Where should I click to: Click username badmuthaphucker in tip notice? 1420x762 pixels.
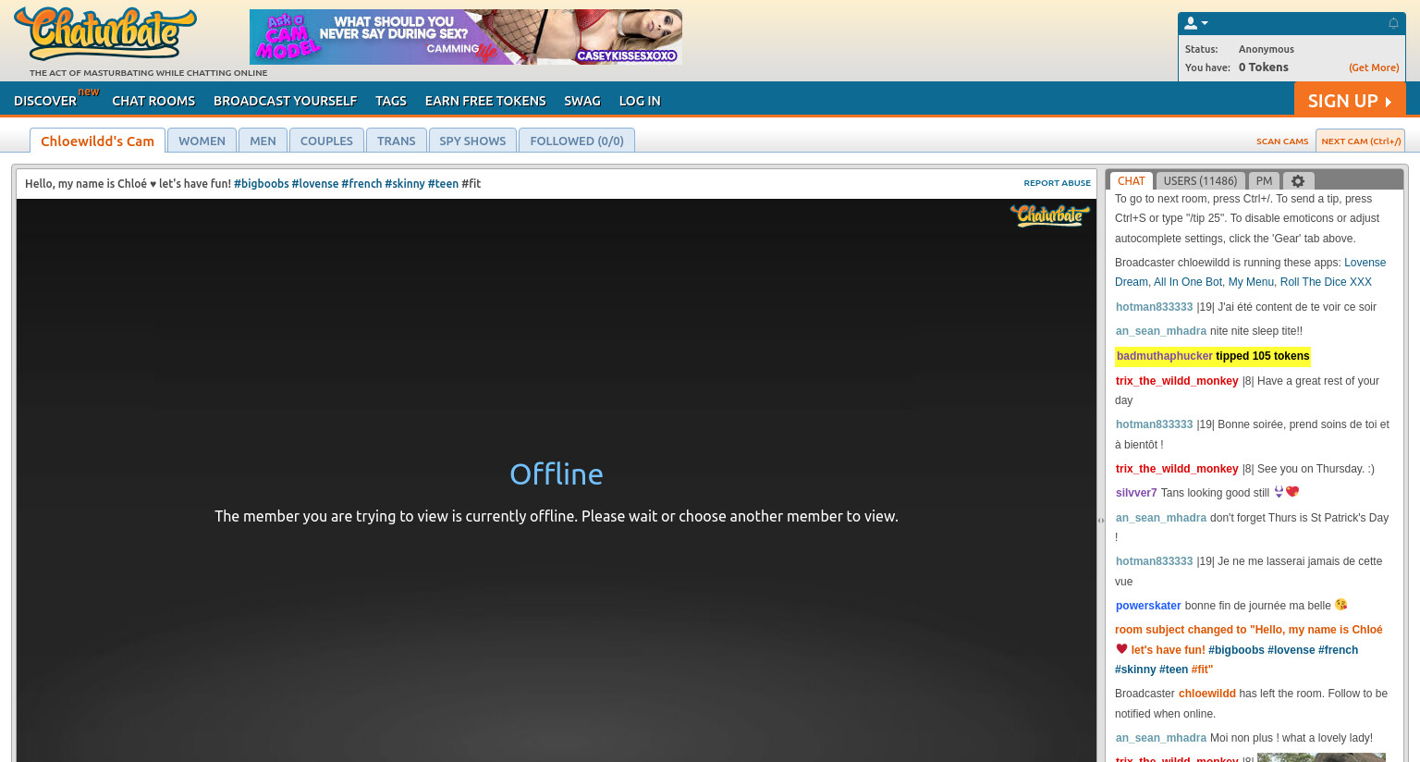(x=1165, y=356)
